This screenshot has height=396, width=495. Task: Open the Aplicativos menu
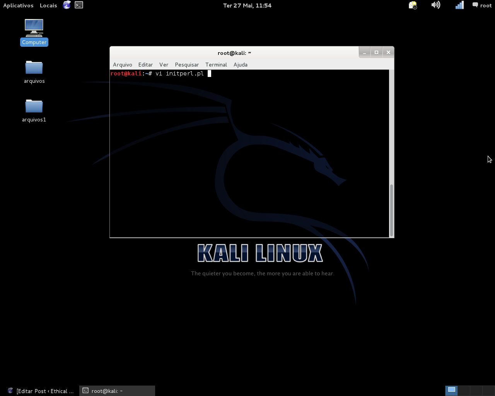(x=18, y=5)
